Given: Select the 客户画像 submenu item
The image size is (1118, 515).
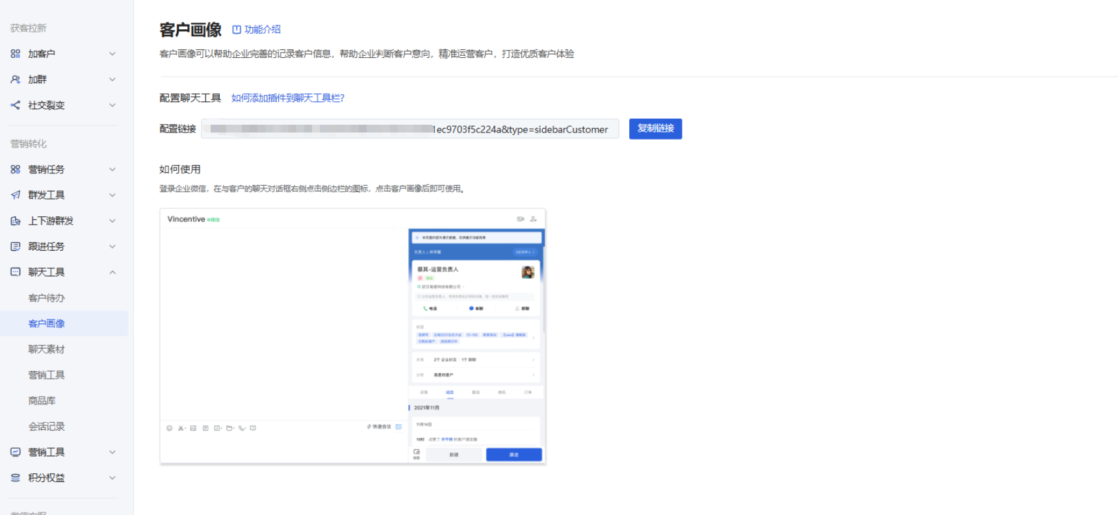Looking at the screenshot, I should click(x=64, y=323).
